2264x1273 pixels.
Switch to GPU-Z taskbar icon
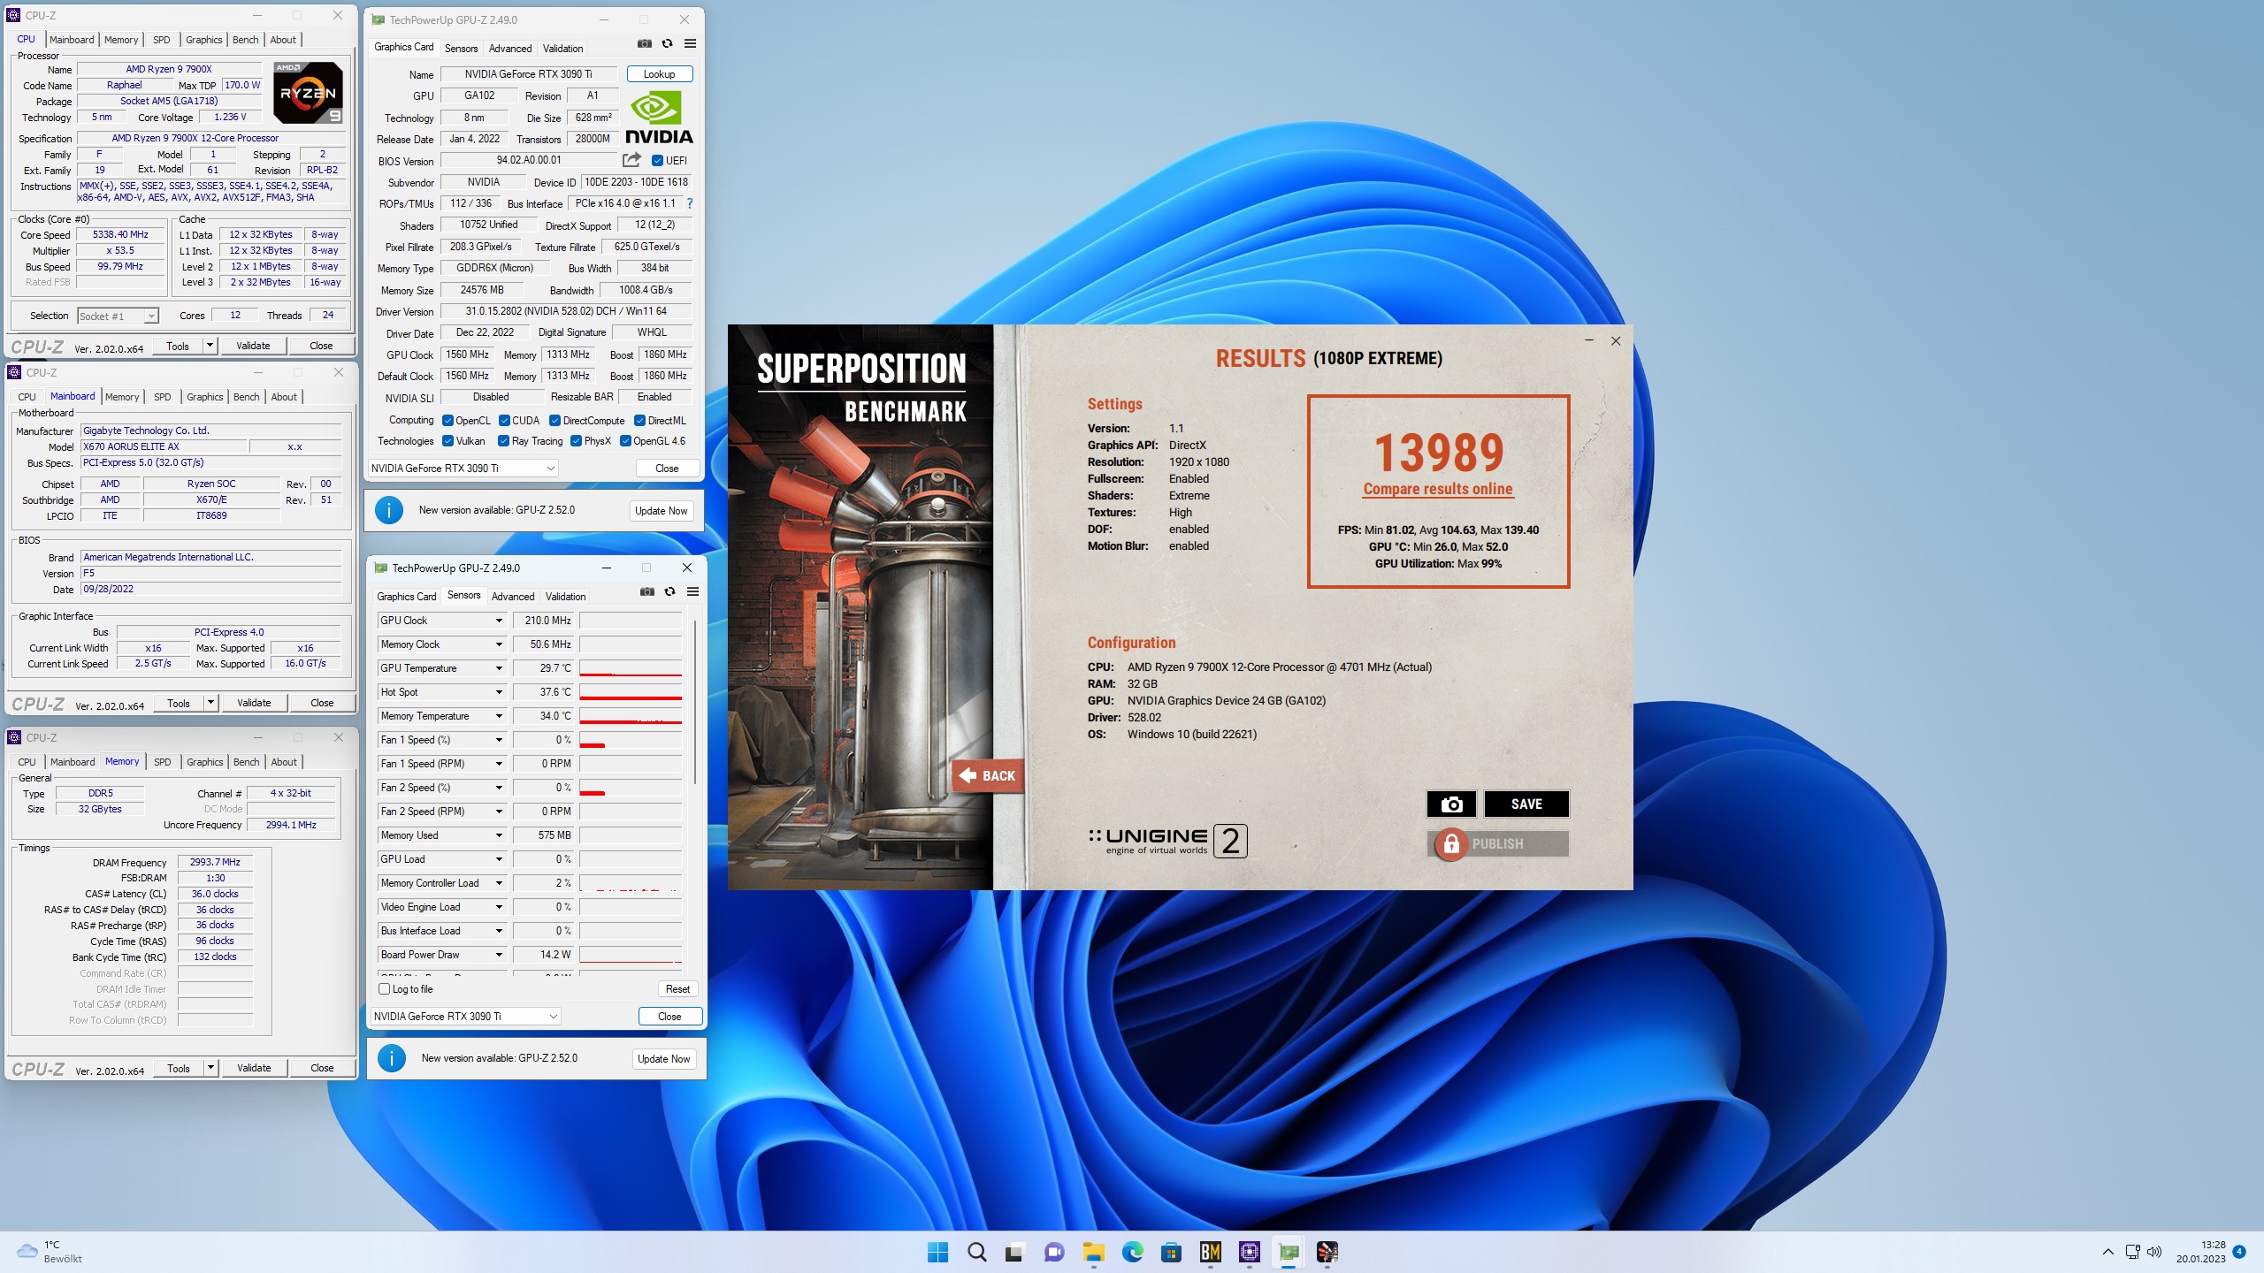coord(1289,1252)
